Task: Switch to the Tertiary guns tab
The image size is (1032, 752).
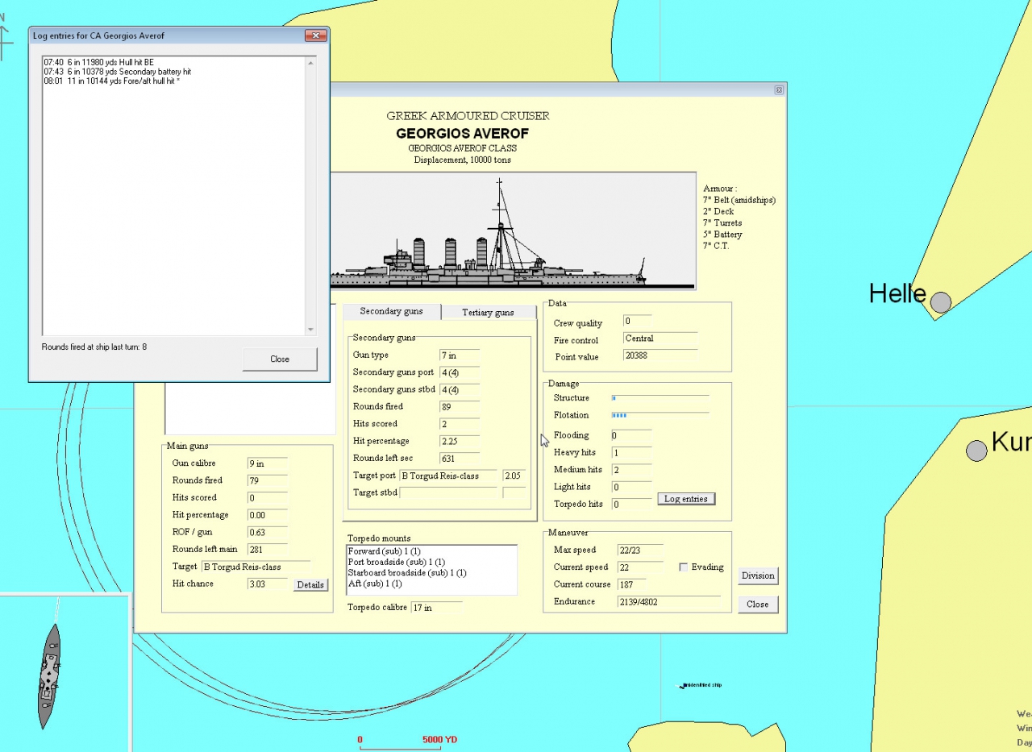Action: tap(488, 312)
